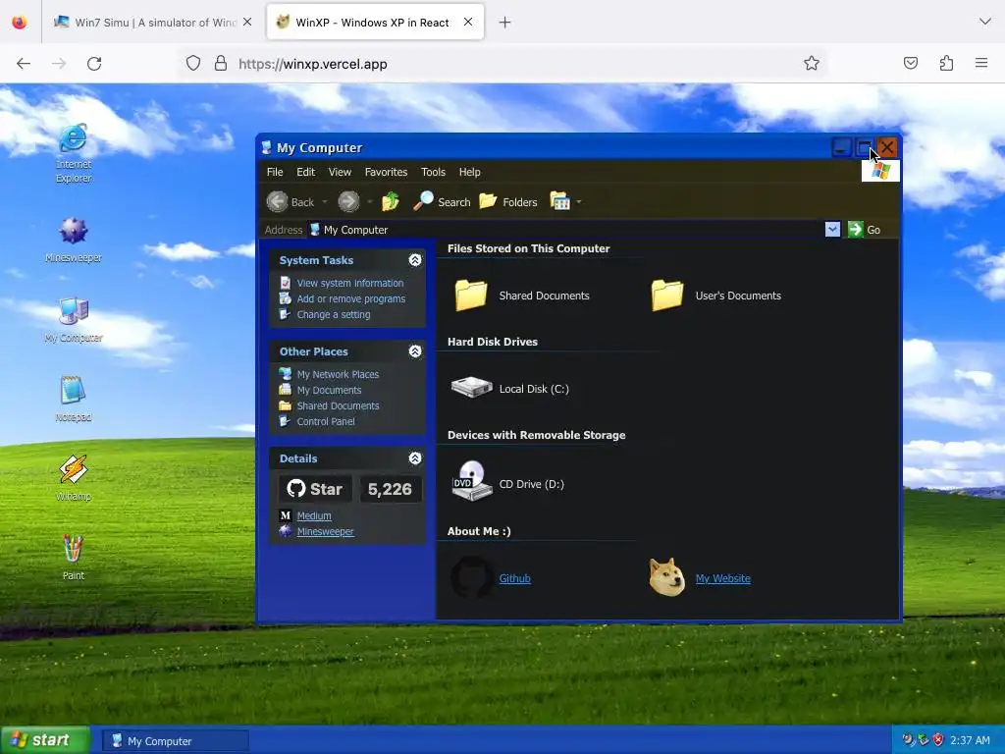The width and height of the screenshot is (1005, 754).
Task: Click the My Website link
Action: pos(723,578)
